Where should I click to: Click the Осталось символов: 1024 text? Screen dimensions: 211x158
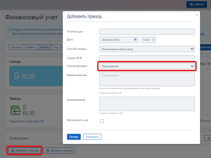click(111, 113)
